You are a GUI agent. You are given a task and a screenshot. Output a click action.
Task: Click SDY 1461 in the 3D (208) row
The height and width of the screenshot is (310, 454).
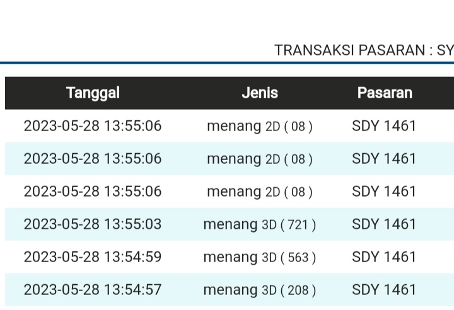click(x=385, y=290)
